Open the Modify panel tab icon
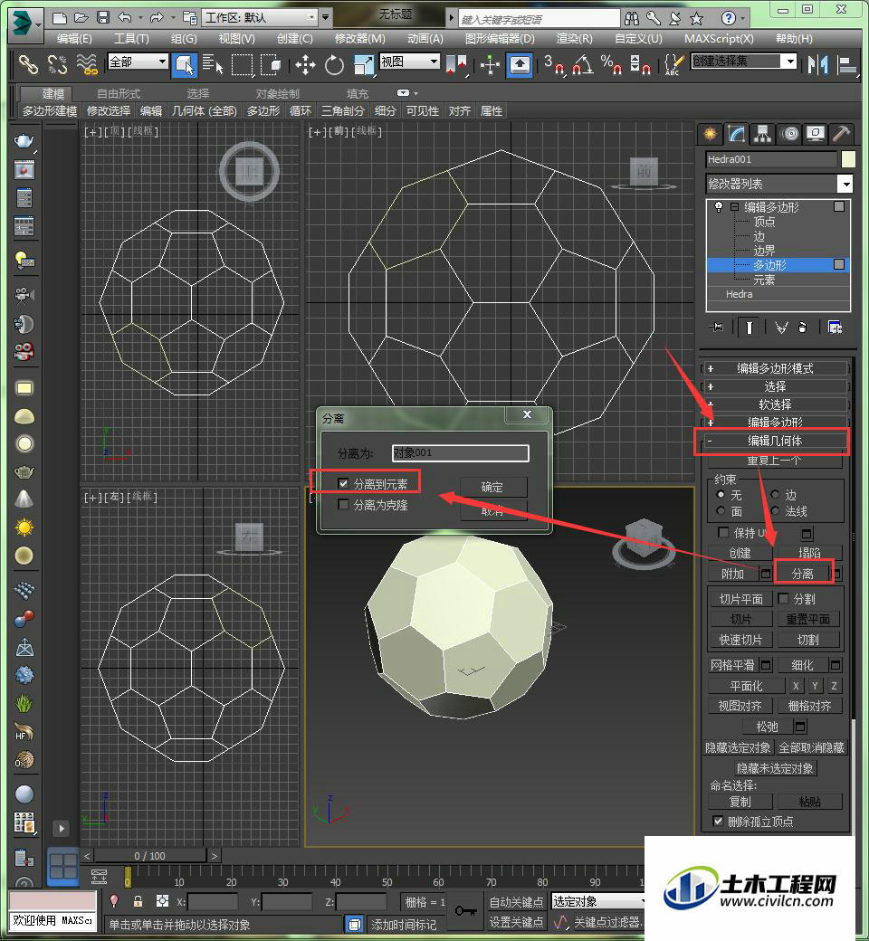Viewport: 869px width, 941px height. tap(736, 134)
